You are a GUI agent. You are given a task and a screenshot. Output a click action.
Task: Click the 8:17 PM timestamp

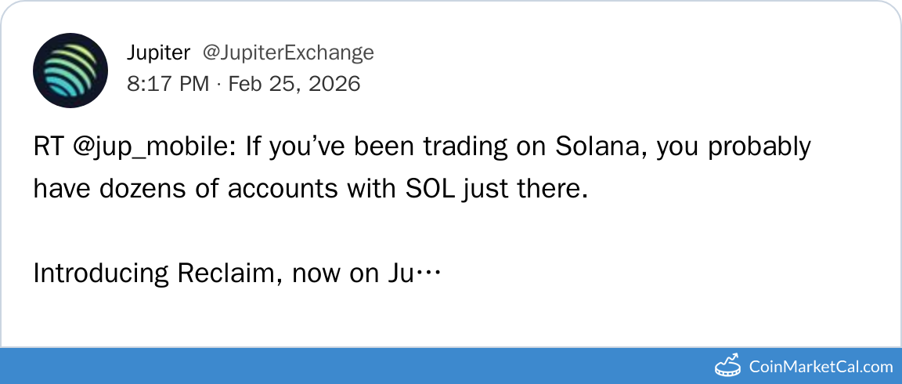coord(168,84)
